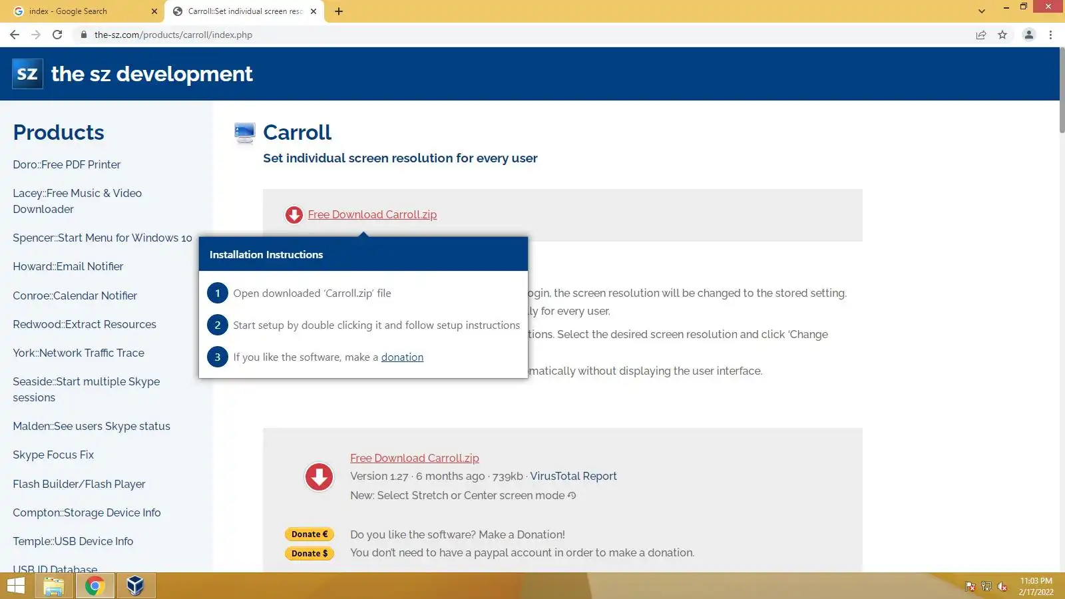Click the sz logo icon in header

(x=27, y=73)
